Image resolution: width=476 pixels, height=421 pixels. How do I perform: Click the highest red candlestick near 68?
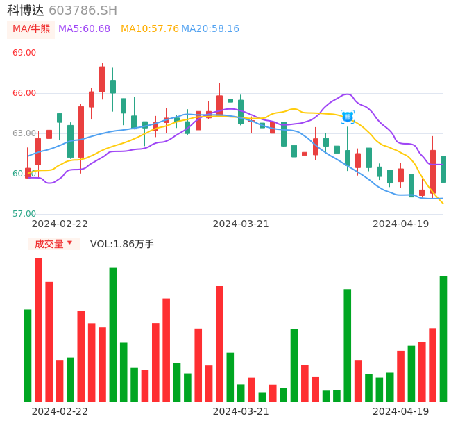tap(102, 79)
